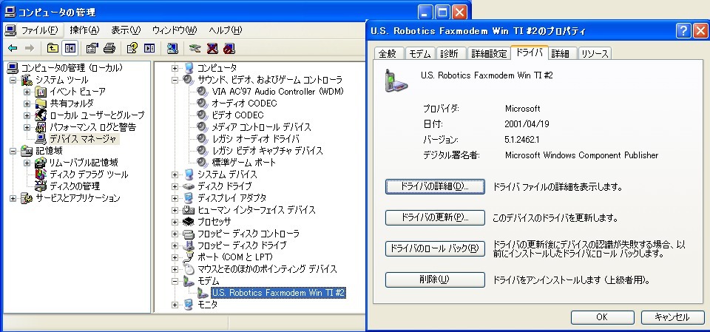Click the ? help button in dialog title bar
This screenshot has height=332, width=710.
[x=683, y=31]
